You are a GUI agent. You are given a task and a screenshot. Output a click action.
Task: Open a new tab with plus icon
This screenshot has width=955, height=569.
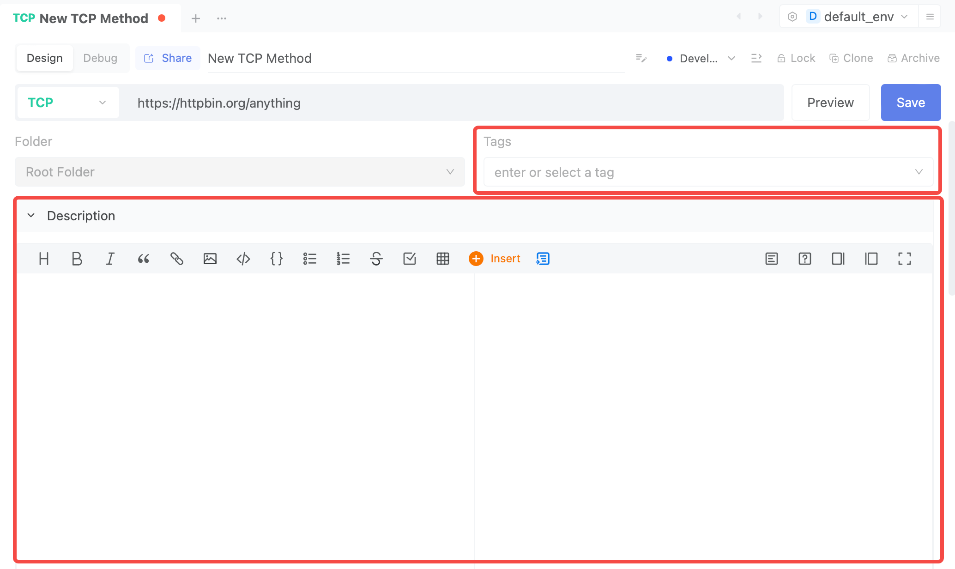(x=196, y=18)
